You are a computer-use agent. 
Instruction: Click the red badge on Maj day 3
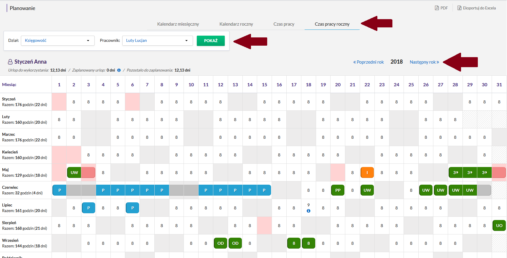[88, 173]
